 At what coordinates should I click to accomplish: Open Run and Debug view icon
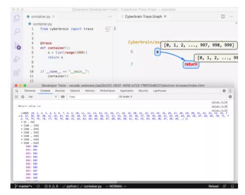click(16, 59)
